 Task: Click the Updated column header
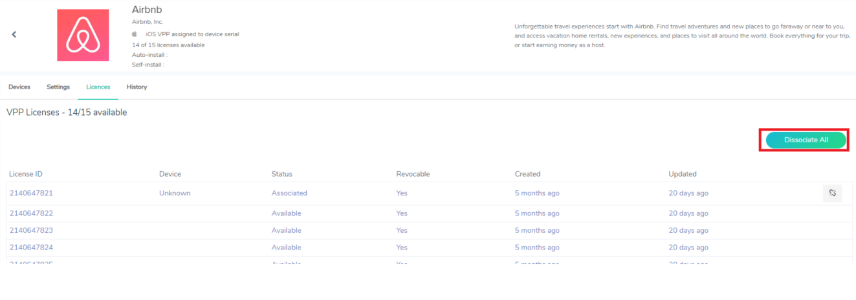point(682,174)
